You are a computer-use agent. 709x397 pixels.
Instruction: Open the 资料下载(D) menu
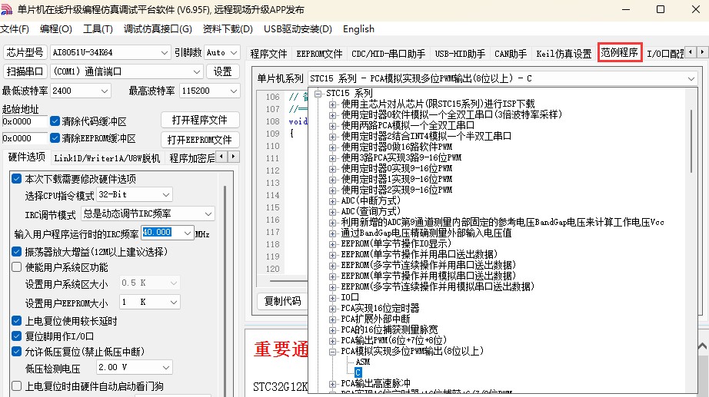point(227,29)
